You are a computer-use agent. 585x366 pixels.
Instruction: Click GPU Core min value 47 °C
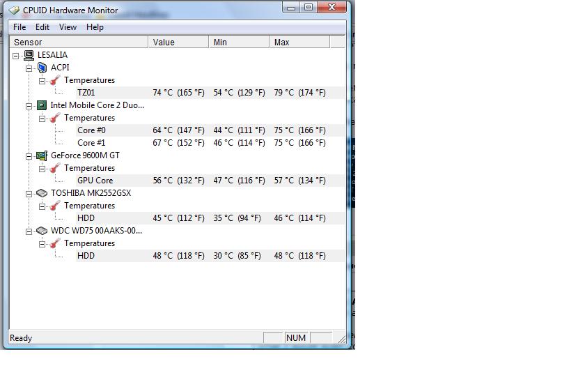[x=239, y=181]
